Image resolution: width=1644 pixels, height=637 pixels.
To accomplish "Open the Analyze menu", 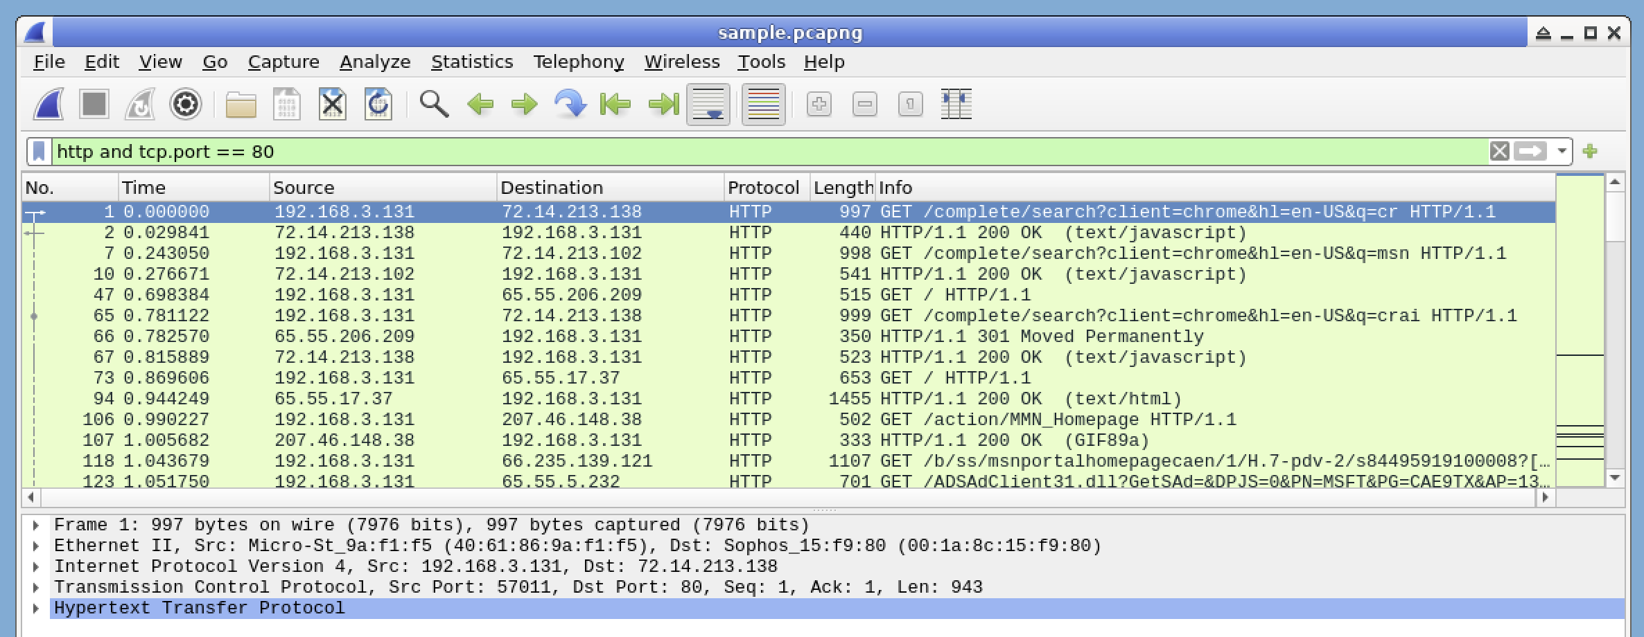I will [x=375, y=62].
